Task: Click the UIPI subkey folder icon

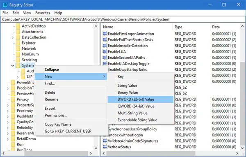Action: tap(23, 77)
